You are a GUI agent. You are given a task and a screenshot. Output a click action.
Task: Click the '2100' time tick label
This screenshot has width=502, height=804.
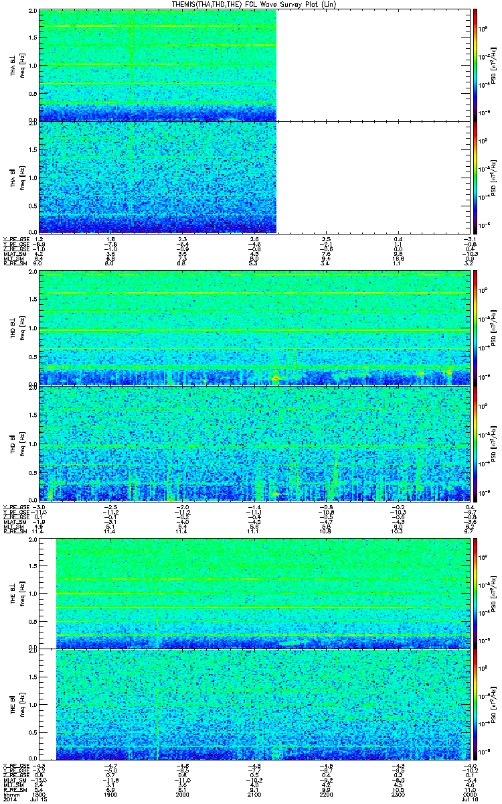(x=254, y=795)
